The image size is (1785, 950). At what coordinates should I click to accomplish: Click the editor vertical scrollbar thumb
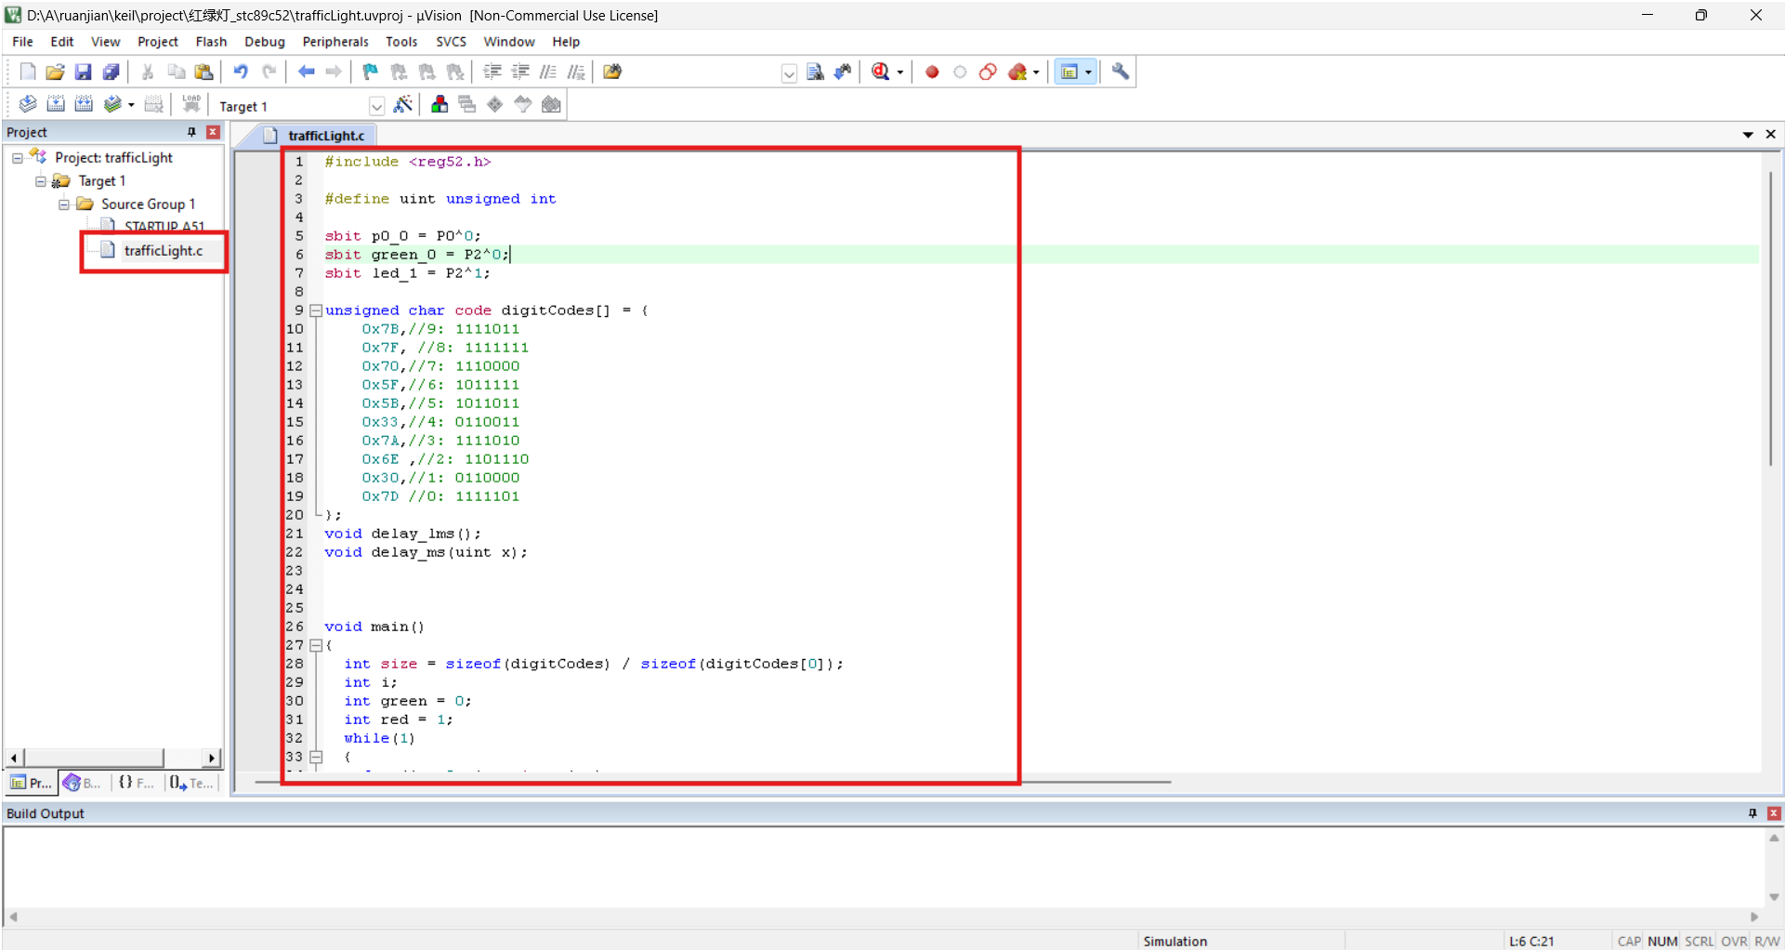point(1772,319)
